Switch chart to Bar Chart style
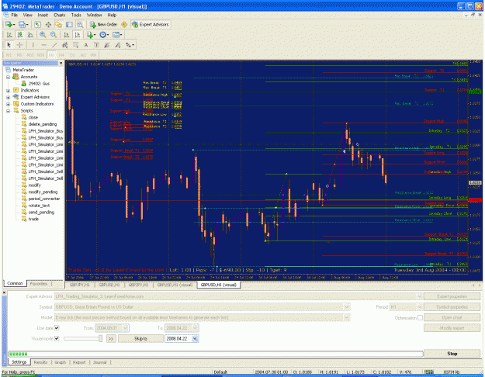485x377 pixels. pyautogui.click(x=9, y=35)
